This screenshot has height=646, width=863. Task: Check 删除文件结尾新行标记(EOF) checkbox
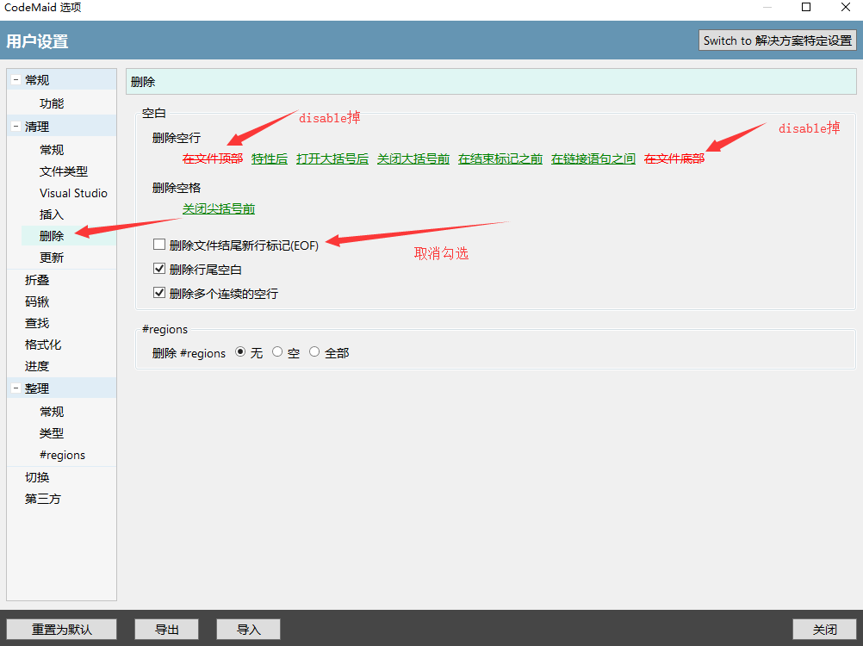(159, 245)
